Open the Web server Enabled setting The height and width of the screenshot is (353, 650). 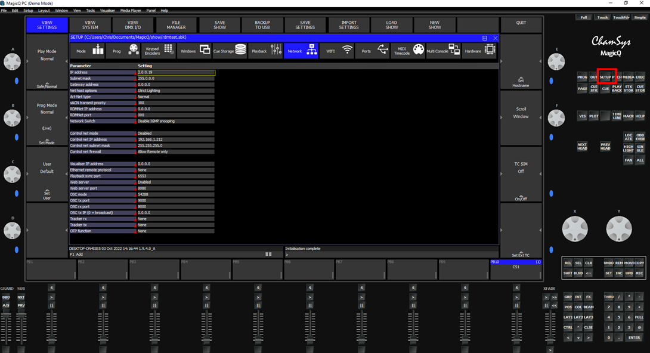[x=176, y=182]
